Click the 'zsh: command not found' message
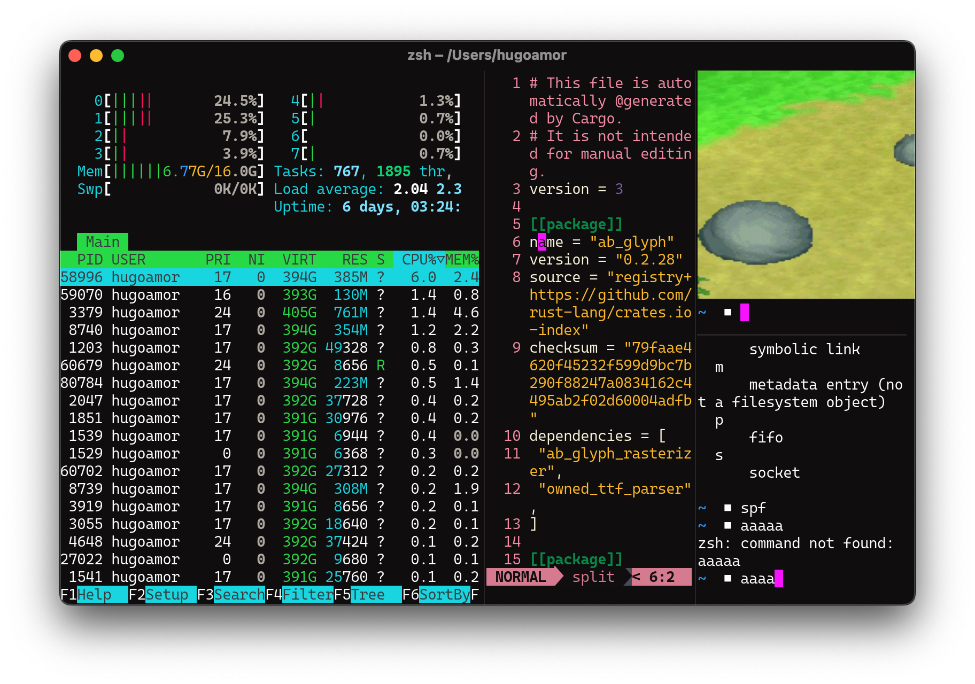Viewport: 975px width, 684px height. 796,551
